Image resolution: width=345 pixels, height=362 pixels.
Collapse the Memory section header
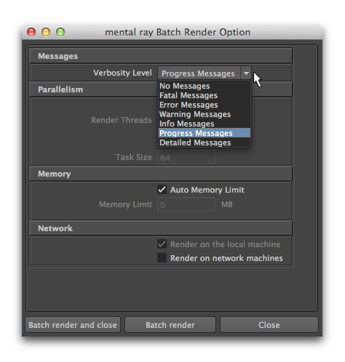coord(161,174)
